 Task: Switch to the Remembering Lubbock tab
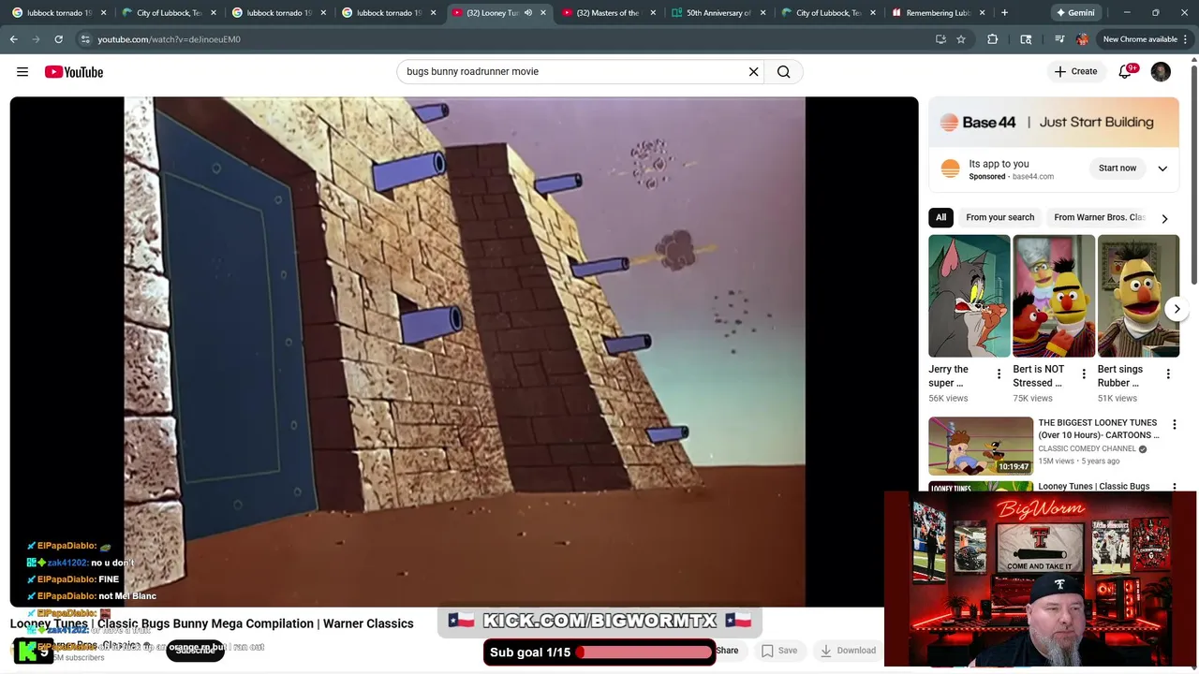937,13
